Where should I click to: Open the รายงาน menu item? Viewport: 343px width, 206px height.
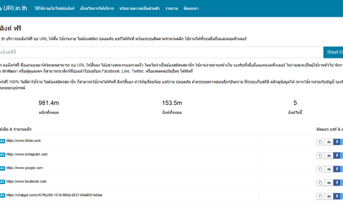click(x=172, y=9)
